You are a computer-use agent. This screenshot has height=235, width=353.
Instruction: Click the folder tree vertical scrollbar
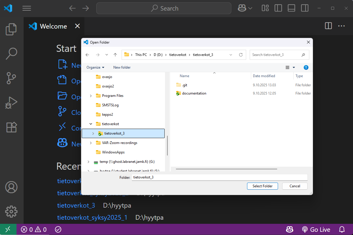pos(167,145)
